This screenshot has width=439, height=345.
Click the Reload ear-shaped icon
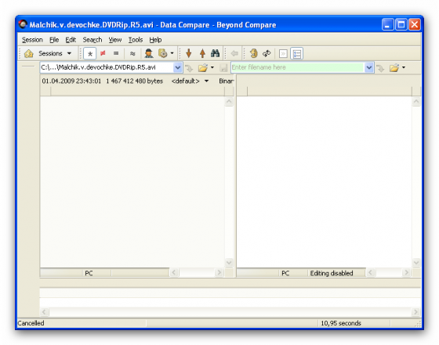254,53
